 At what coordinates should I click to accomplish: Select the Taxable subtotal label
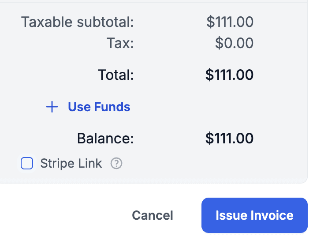point(77,22)
